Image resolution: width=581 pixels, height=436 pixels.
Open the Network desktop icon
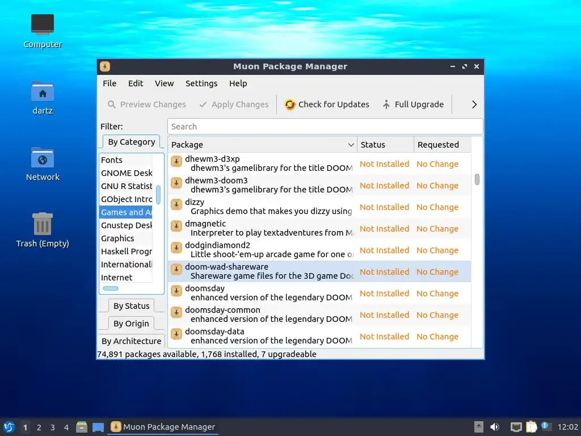(x=43, y=158)
